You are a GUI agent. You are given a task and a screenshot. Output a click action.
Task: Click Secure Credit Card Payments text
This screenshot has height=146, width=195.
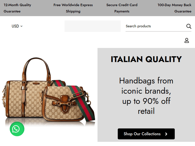(x=122, y=8)
